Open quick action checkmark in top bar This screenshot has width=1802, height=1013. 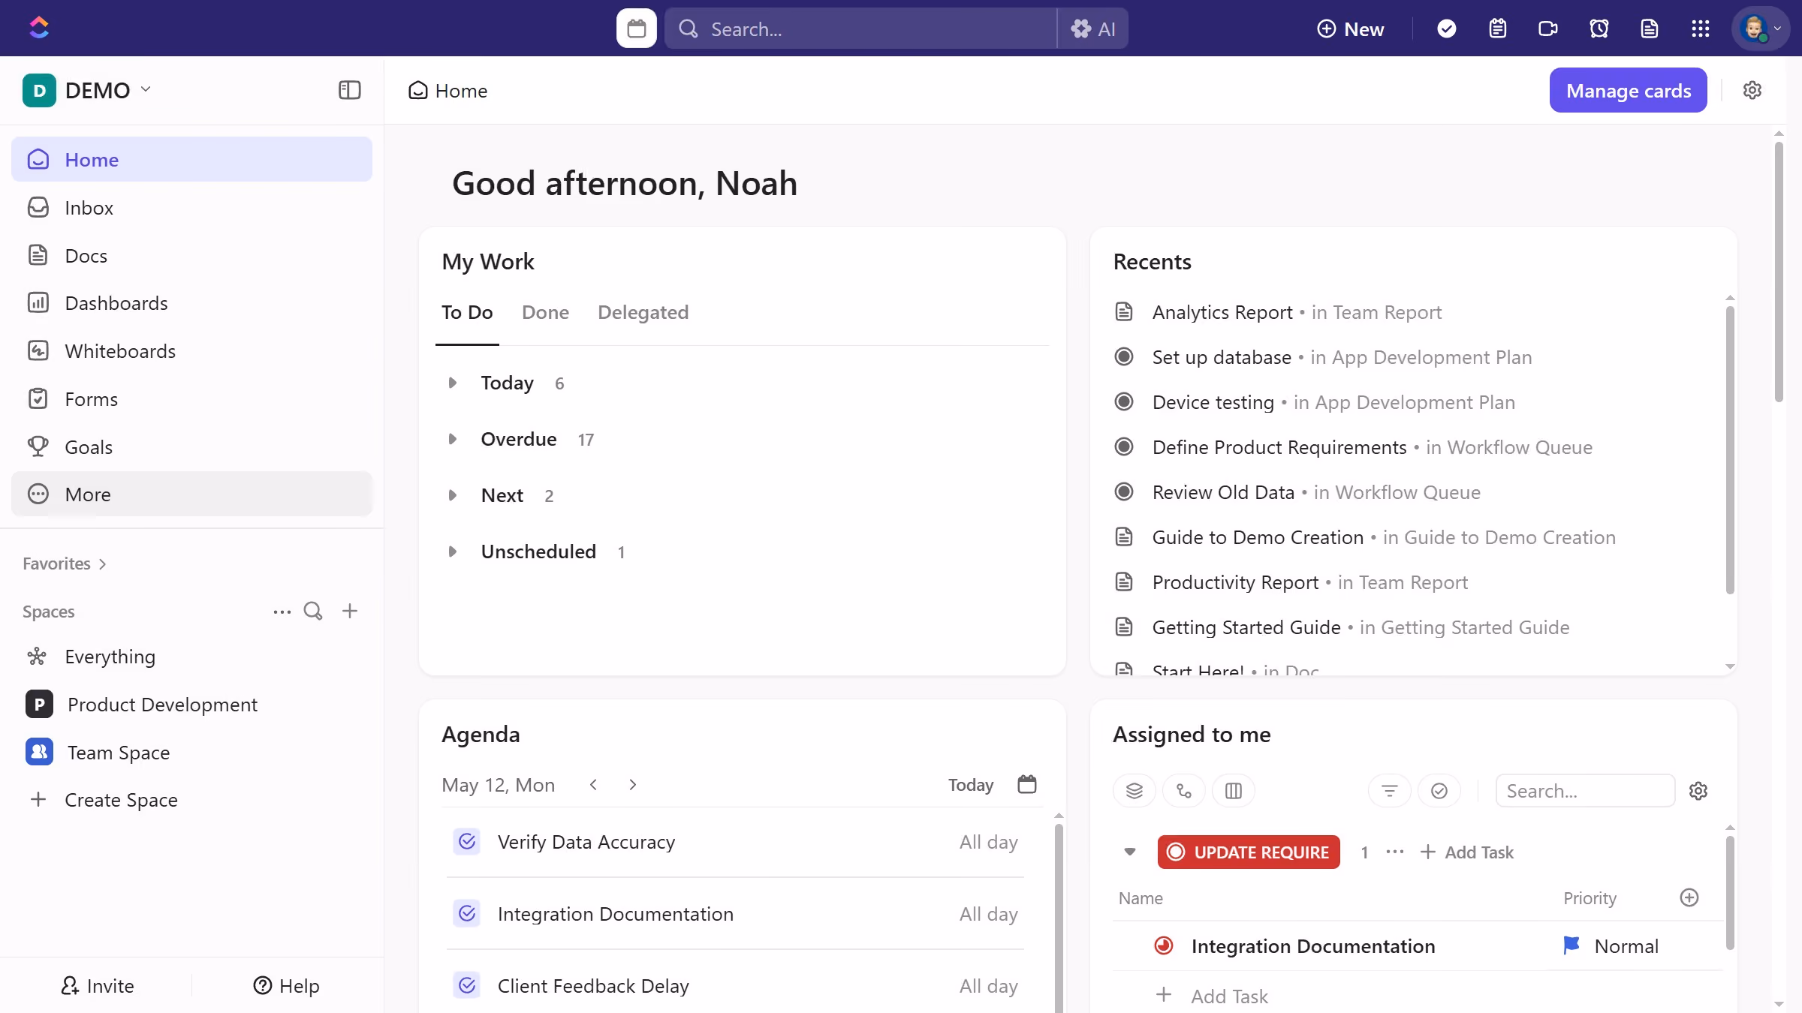click(1446, 29)
